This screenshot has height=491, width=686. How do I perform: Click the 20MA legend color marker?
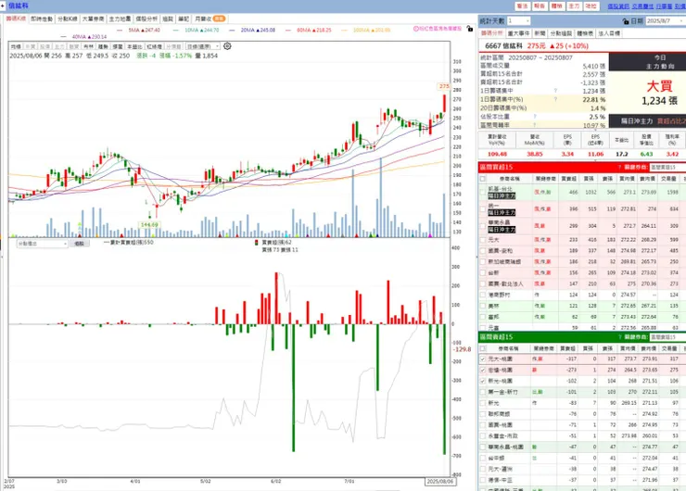tap(232, 31)
